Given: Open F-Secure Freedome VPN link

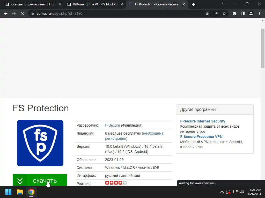Looking at the screenshot, I should click(201, 137).
